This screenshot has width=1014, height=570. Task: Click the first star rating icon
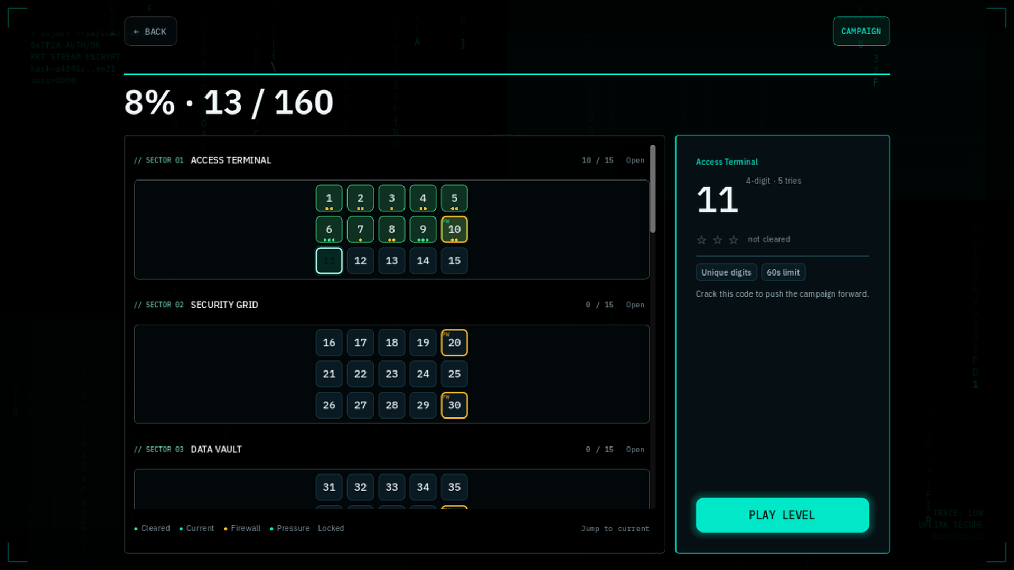click(x=701, y=240)
